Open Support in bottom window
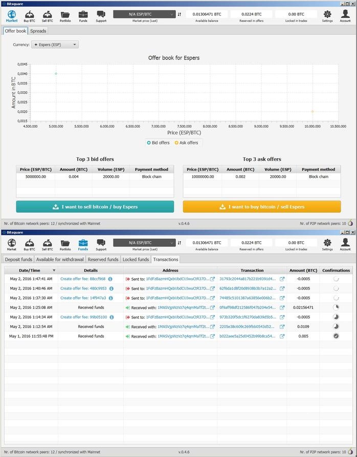The image size is (357, 457). coord(101,245)
